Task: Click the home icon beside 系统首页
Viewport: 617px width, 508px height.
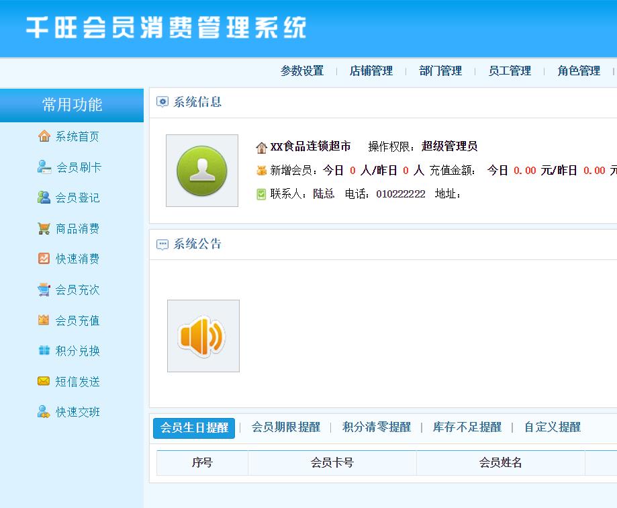Action: [44, 136]
